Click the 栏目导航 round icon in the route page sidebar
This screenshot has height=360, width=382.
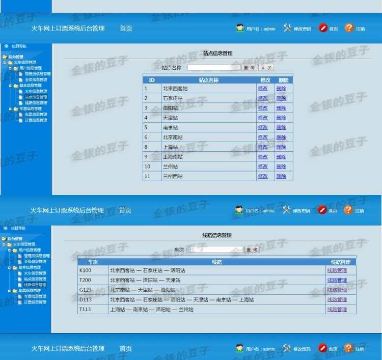[6, 228]
